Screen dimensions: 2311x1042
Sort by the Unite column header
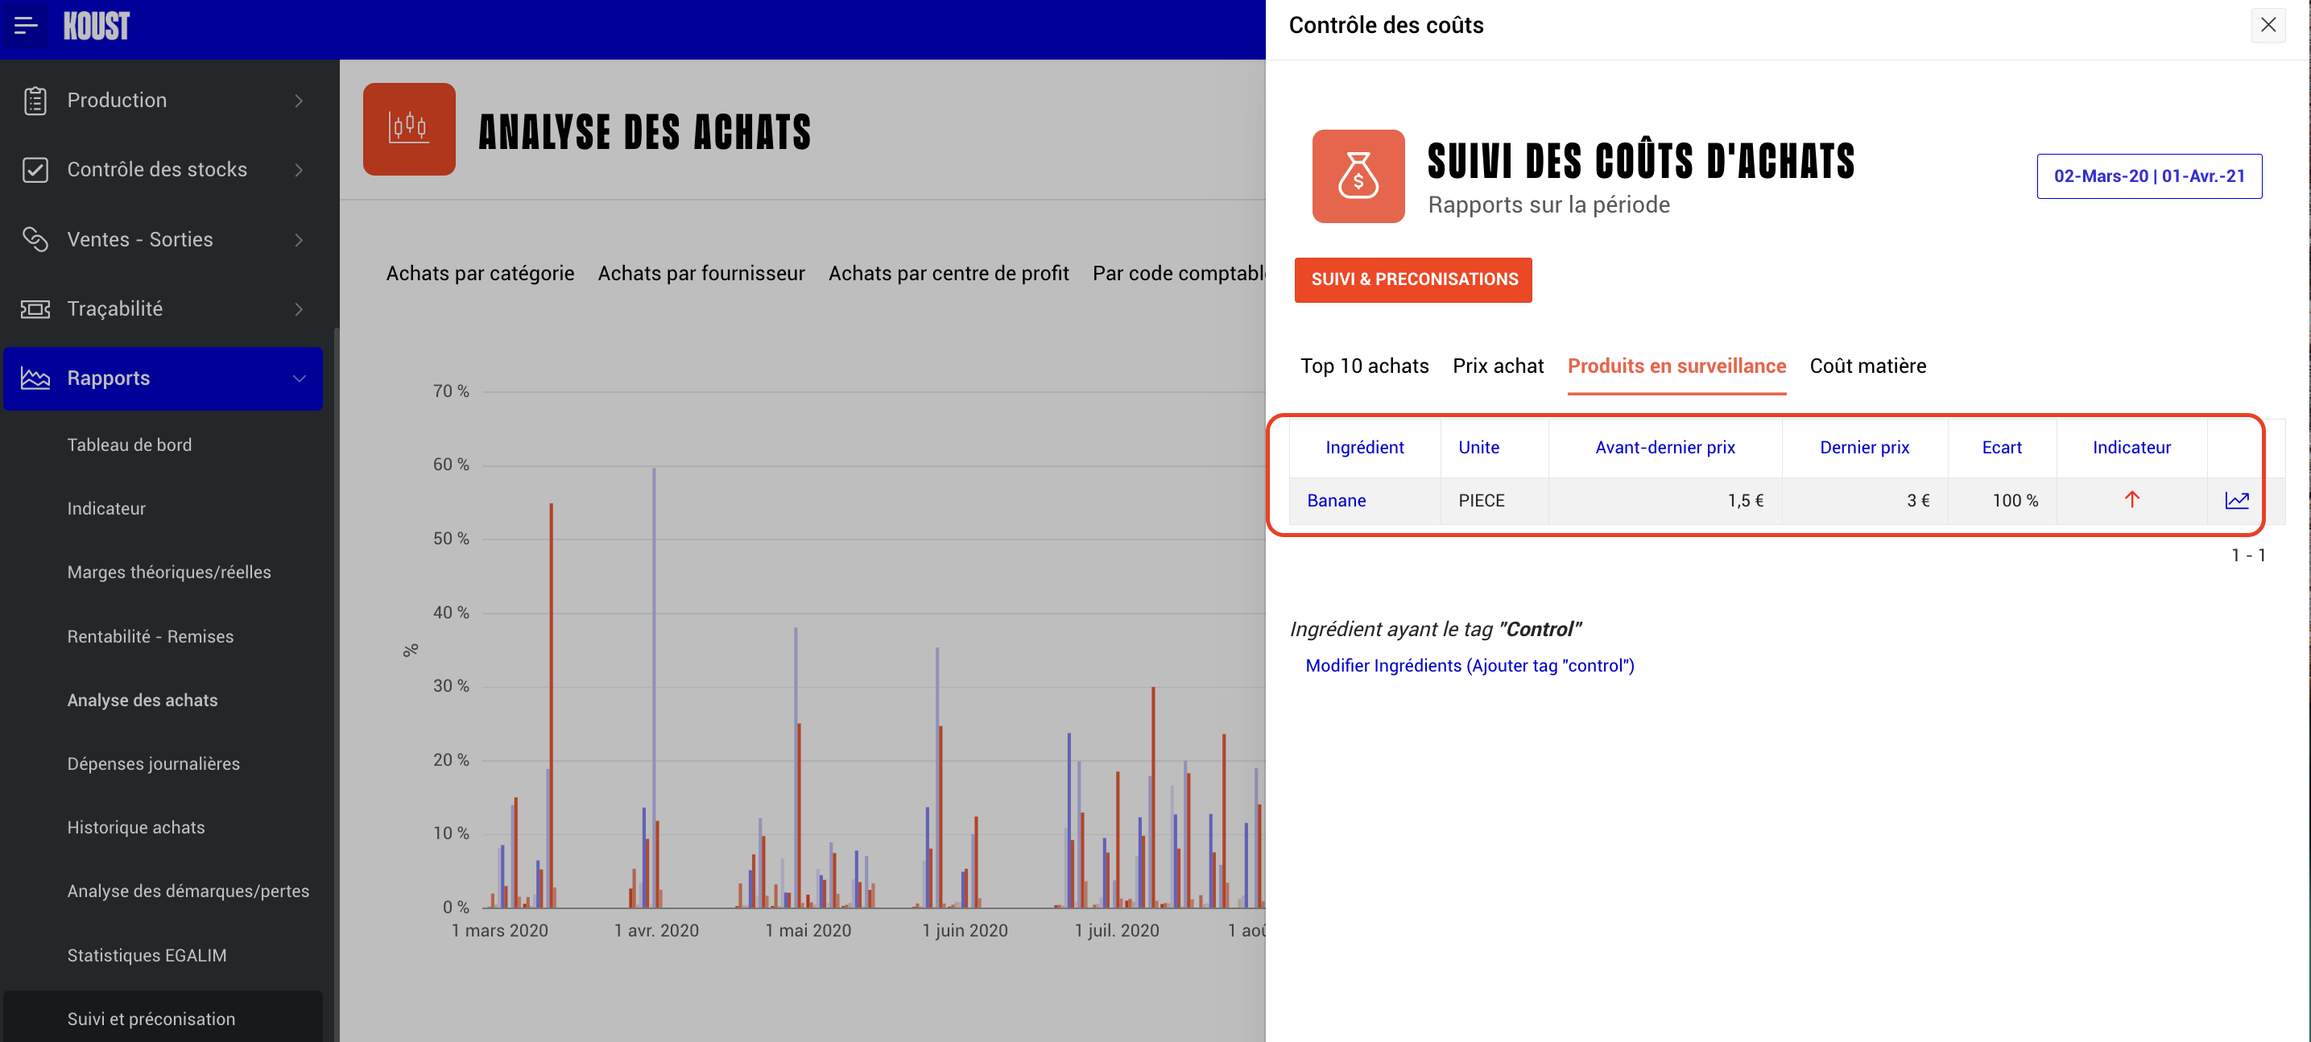tap(1478, 448)
